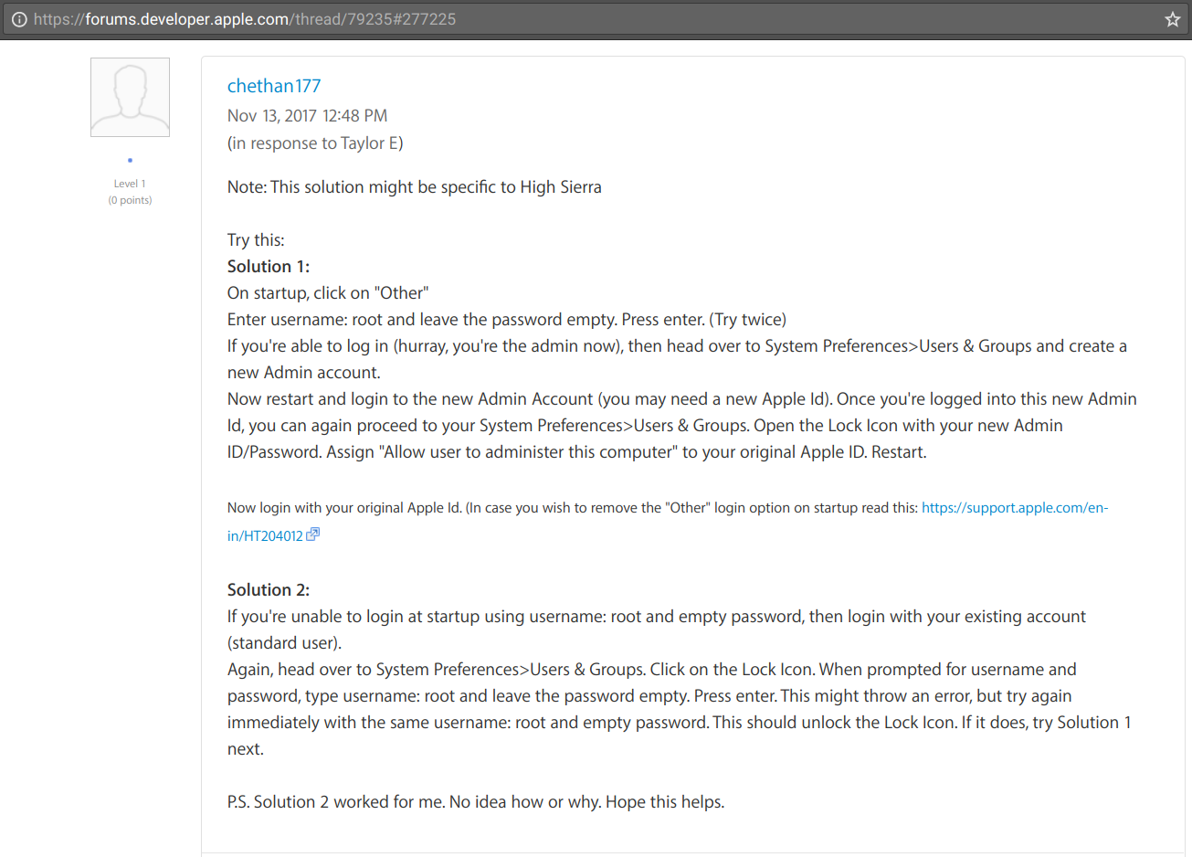
Task: Click the "Solution 2:" heading
Action: click(x=269, y=590)
